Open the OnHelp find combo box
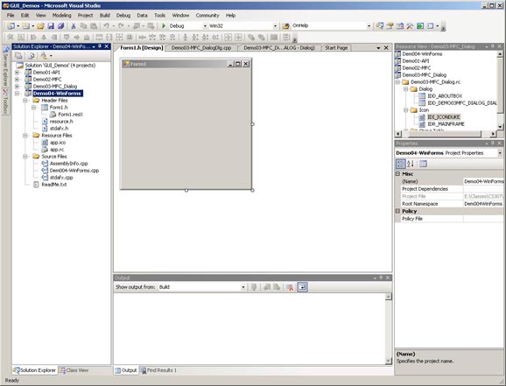 (369, 25)
